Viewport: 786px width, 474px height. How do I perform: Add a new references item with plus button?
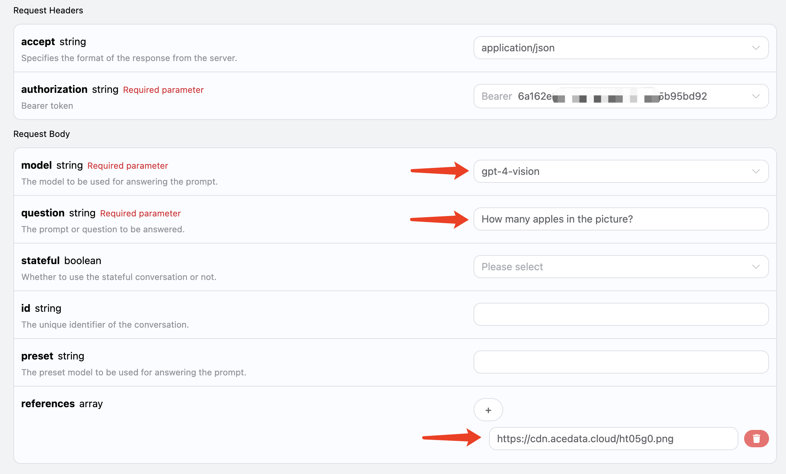click(488, 410)
